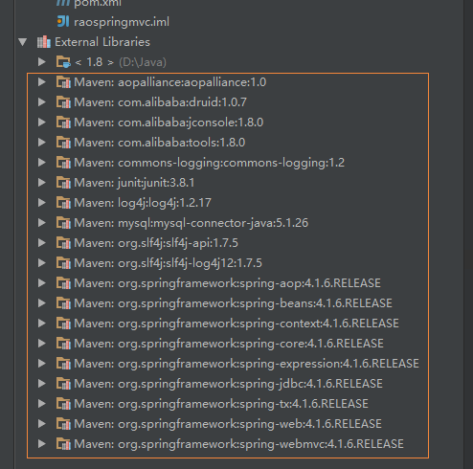Click the spring-core library icon
473x469 pixels.
[63, 344]
